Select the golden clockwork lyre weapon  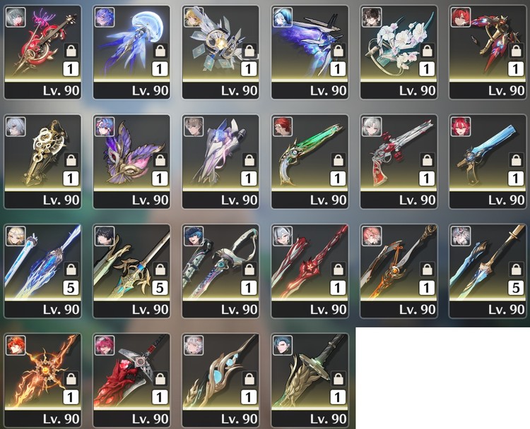[42, 162]
